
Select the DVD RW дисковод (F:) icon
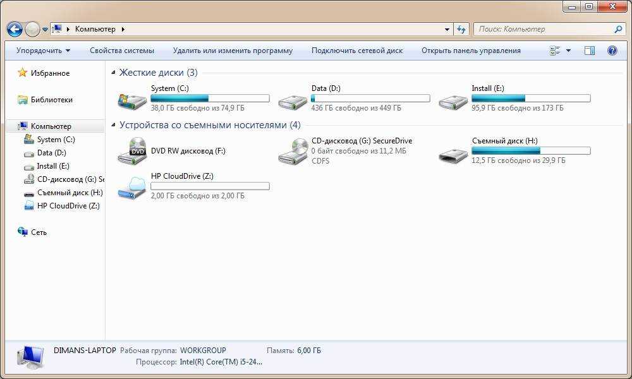(x=132, y=150)
